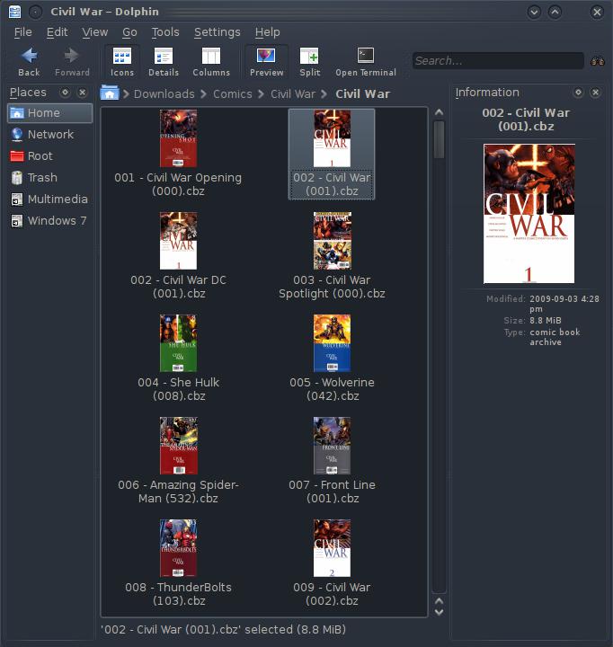This screenshot has height=647, width=613.
Task: Select 002 - Civil War (001).cbz thumbnail
Action: pyautogui.click(x=332, y=138)
